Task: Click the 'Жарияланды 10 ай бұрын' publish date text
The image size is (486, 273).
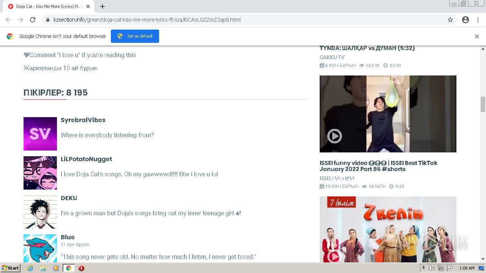Action: (x=60, y=68)
